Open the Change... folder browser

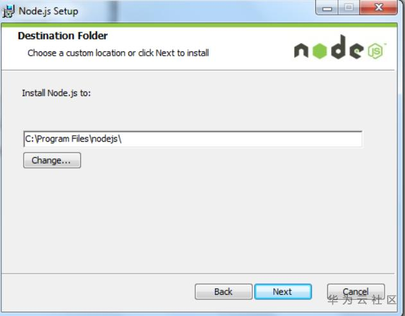(x=52, y=160)
